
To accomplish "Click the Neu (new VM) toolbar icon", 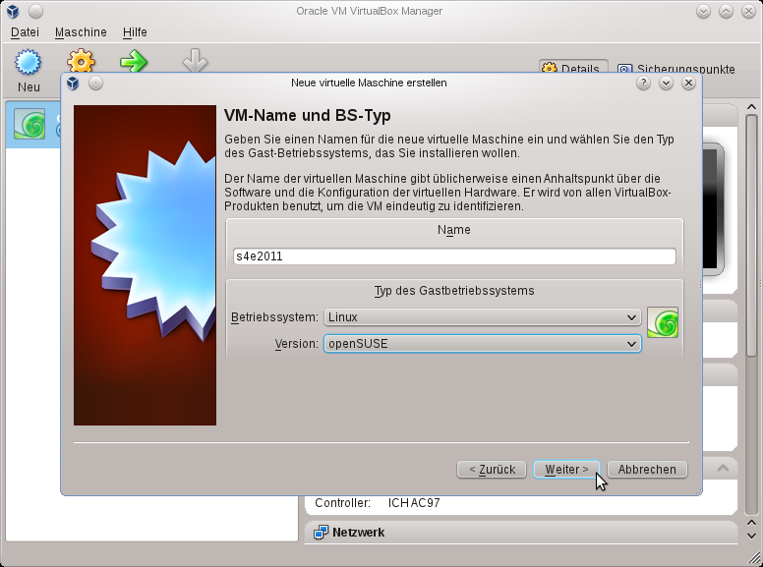I will click(29, 62).
